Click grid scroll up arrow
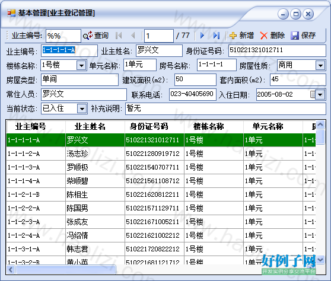This screenshot has height=281, width=331. tap(320, 124)
